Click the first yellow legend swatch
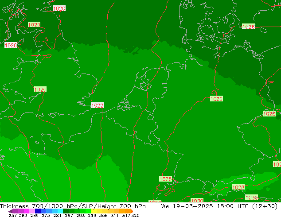281x217 pixels. [94, 211]
